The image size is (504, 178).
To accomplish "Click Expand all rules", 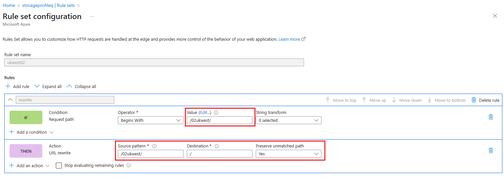I will point(48,87).
